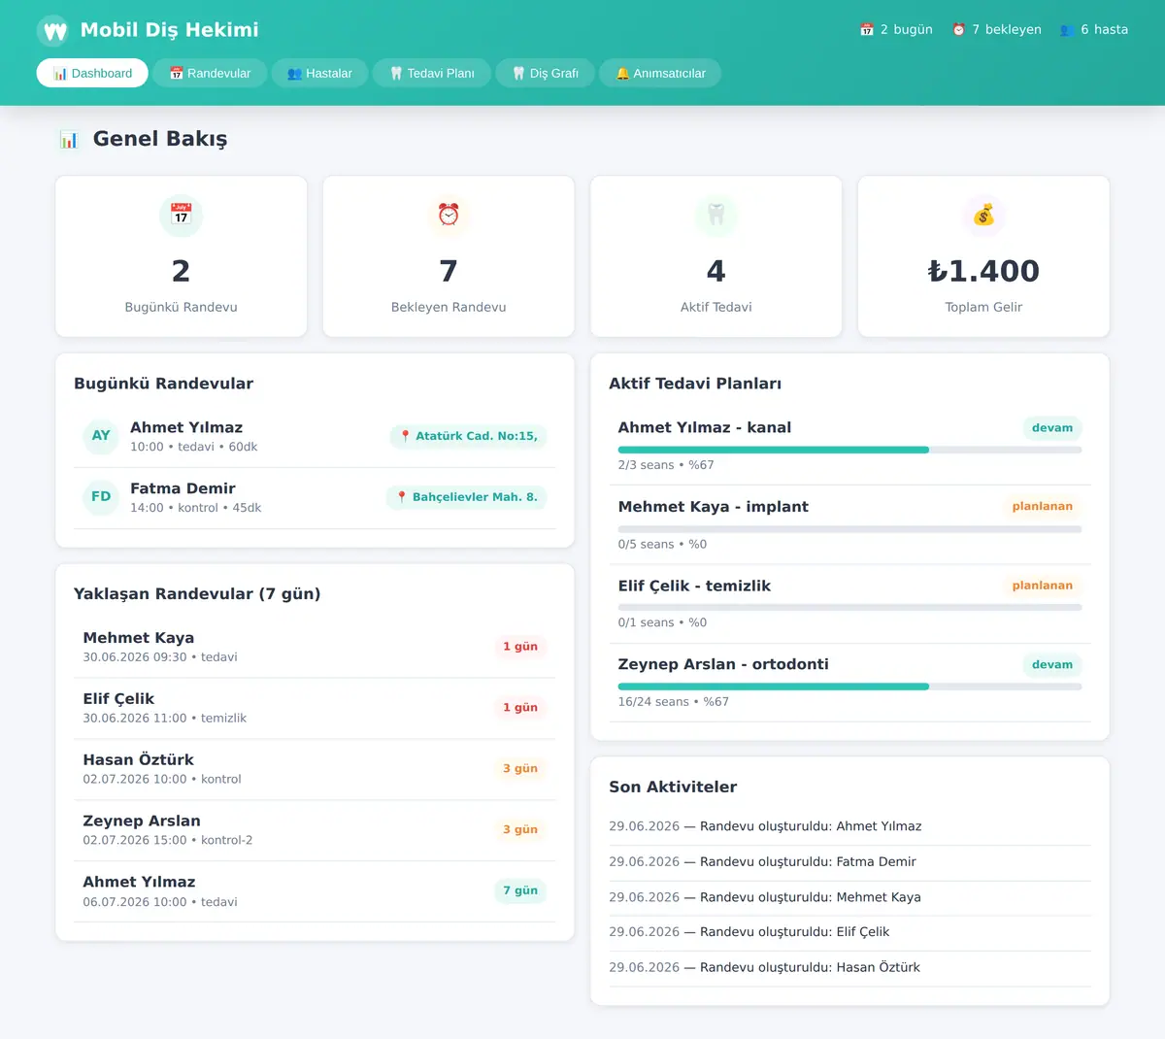
Task: Click the '1 gün' badge for Mehmet Kaya
Action: tap(520, 647)
